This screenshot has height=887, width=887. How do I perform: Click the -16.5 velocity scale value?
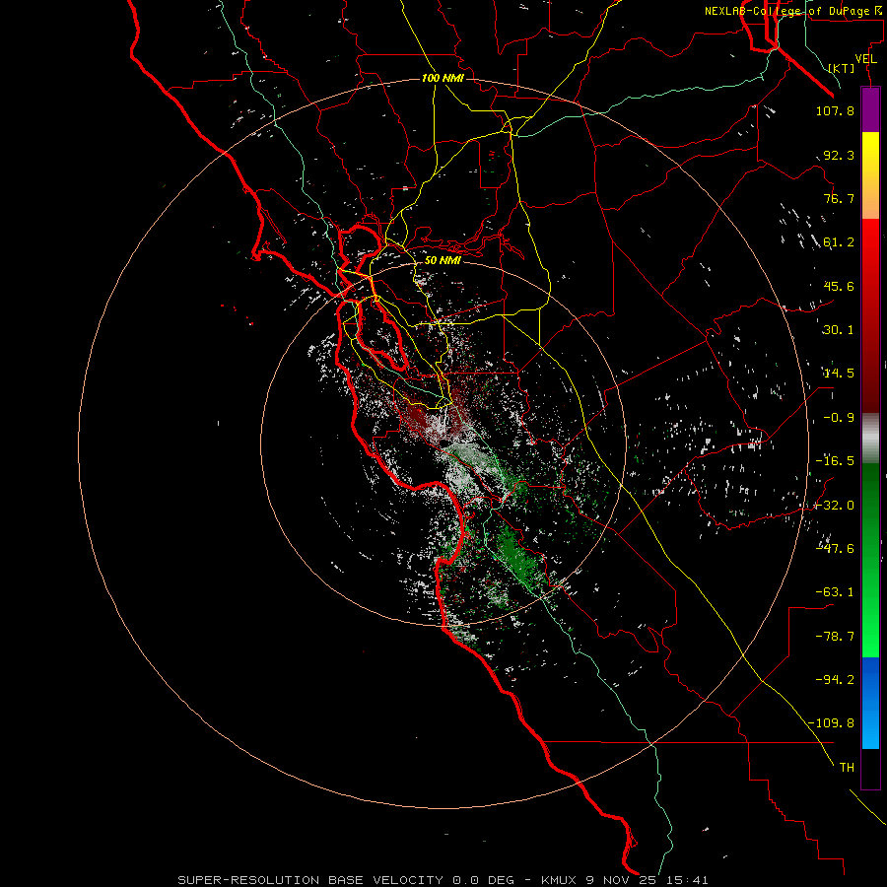(835, 461)
